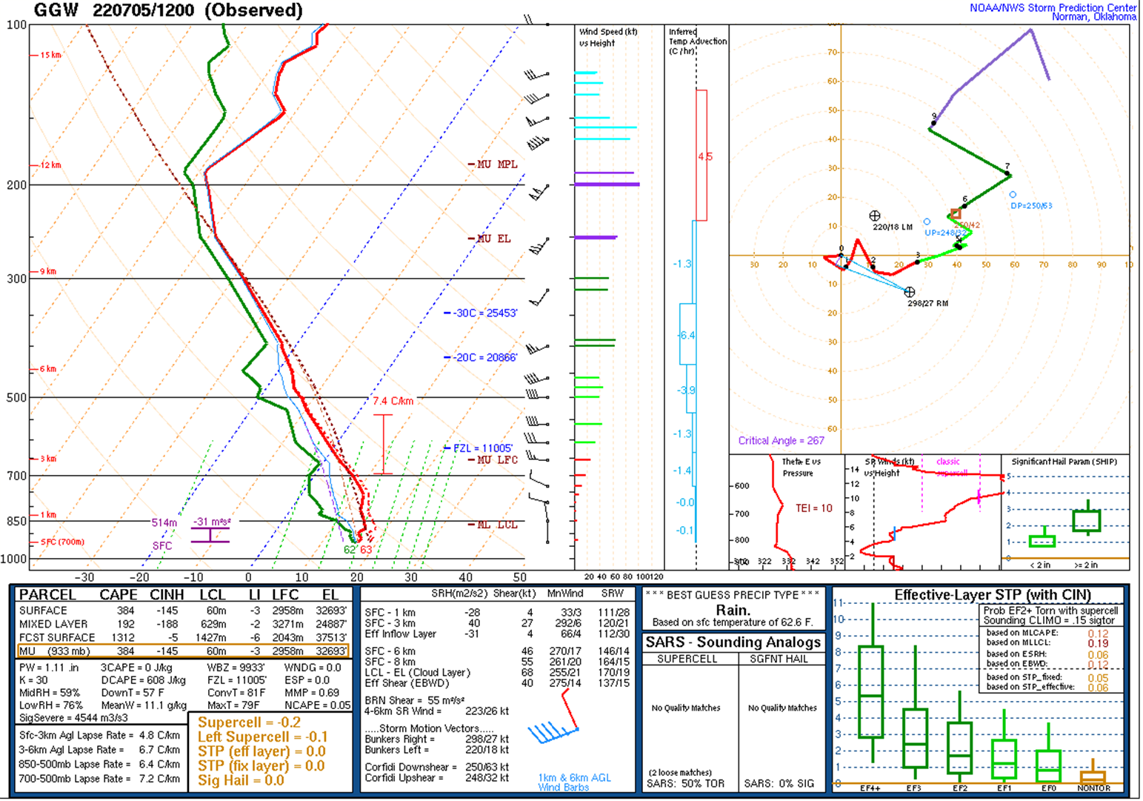Click the Inferred Temp Advection heading
Viewport: 1143px width, 801px height.
[x=698, y=41]
